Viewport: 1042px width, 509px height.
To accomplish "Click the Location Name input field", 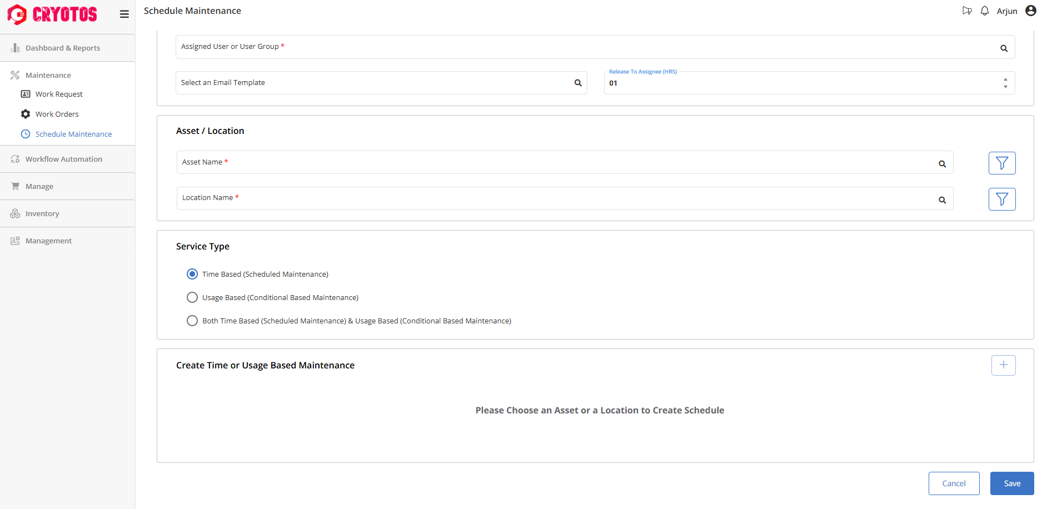I will click(x=556, y=198).
